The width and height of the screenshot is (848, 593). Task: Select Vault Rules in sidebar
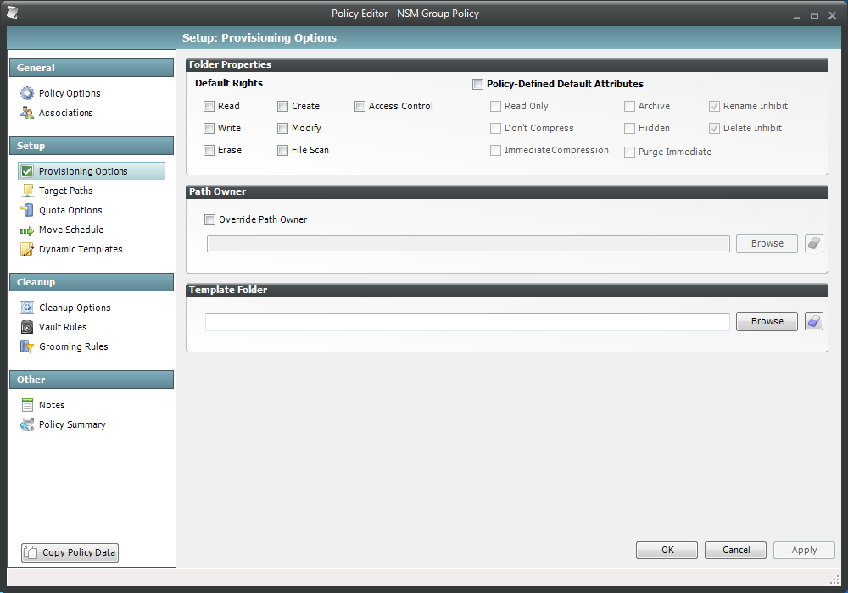(x=63, y=327)
